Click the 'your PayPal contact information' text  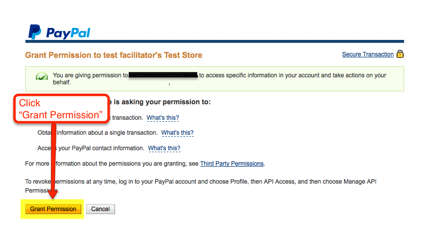(x=101, y=148)
